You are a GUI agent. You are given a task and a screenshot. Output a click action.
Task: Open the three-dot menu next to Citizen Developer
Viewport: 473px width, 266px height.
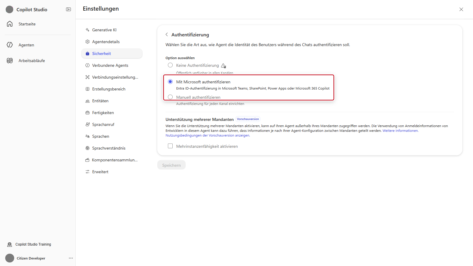pos(71,258)
